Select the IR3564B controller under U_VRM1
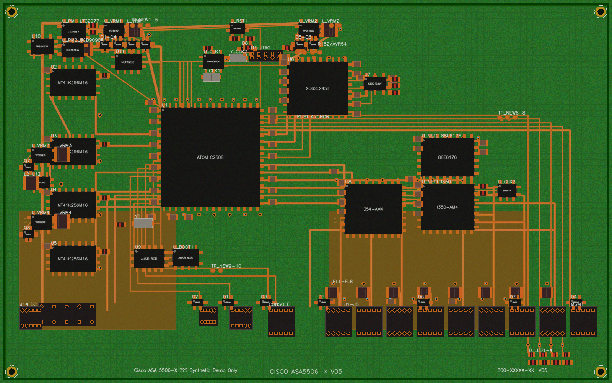Screen dimensions: 612x383 [x=114, y=31]
